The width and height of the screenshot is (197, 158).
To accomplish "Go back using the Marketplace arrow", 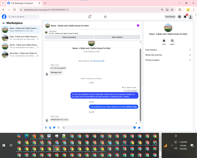I will pos(4,23).
